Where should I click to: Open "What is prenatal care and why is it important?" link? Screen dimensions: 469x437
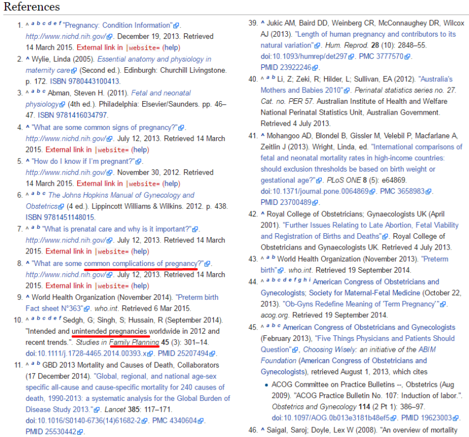point(117,229)
